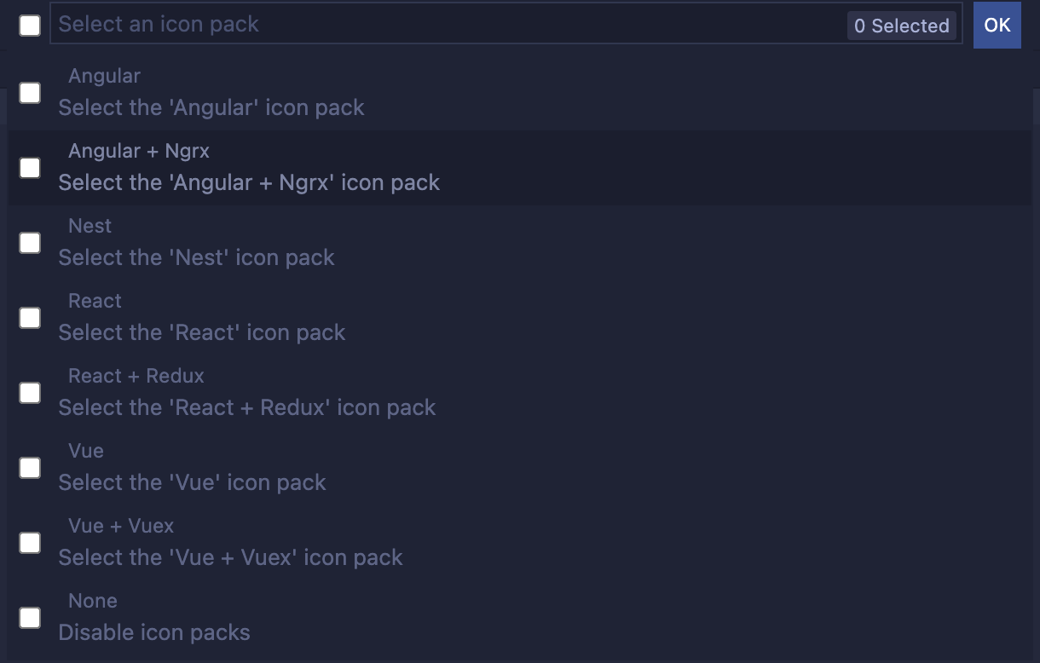Check the 'React + Redux' checkbox

coord(29,393)
